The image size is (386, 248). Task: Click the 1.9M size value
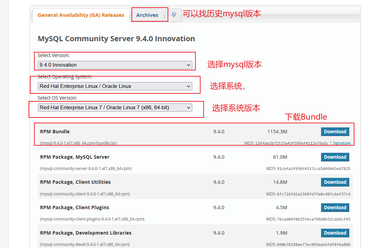point(281,233)
